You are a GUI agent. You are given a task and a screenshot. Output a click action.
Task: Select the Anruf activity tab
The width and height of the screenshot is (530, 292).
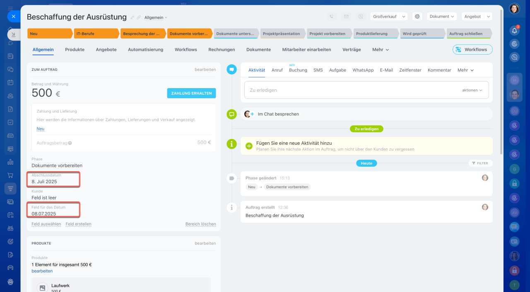(277, 70)
